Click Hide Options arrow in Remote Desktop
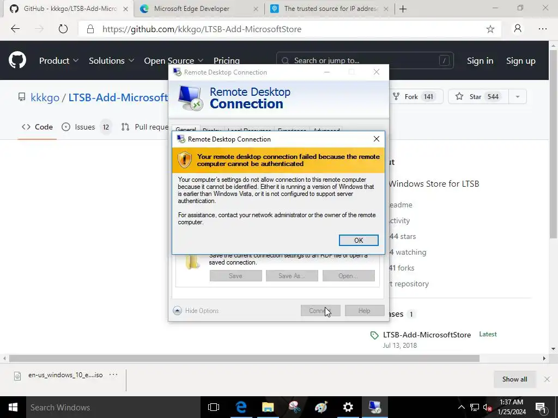The image size is (558, 418). point(177,311)
